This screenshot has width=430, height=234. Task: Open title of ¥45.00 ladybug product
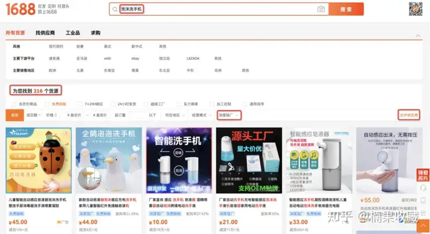pyautogui.click(x=38, y=203)
